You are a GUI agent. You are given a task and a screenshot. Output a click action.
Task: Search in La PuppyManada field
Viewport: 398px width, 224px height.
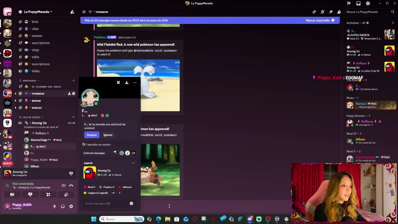(x=370, y=12)
